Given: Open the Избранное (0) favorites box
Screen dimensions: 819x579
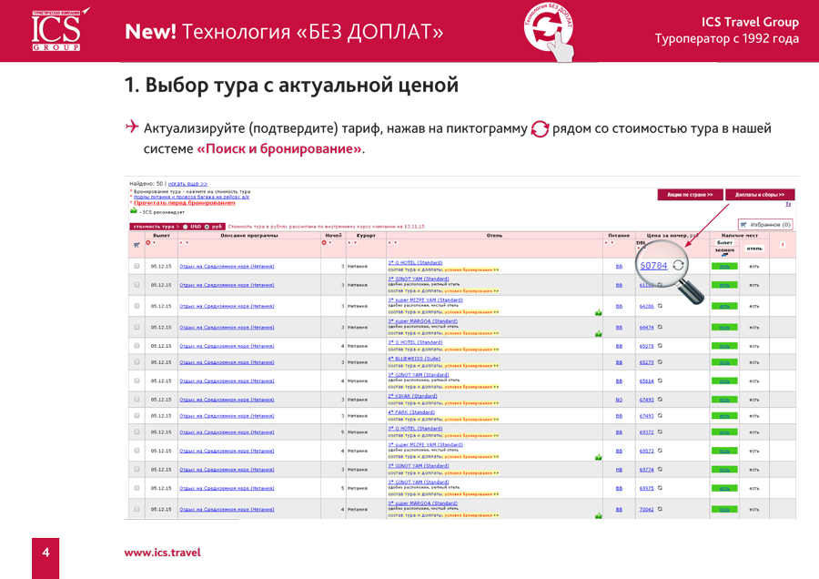Looking at the screenshot, I should (x=765, y=224).
